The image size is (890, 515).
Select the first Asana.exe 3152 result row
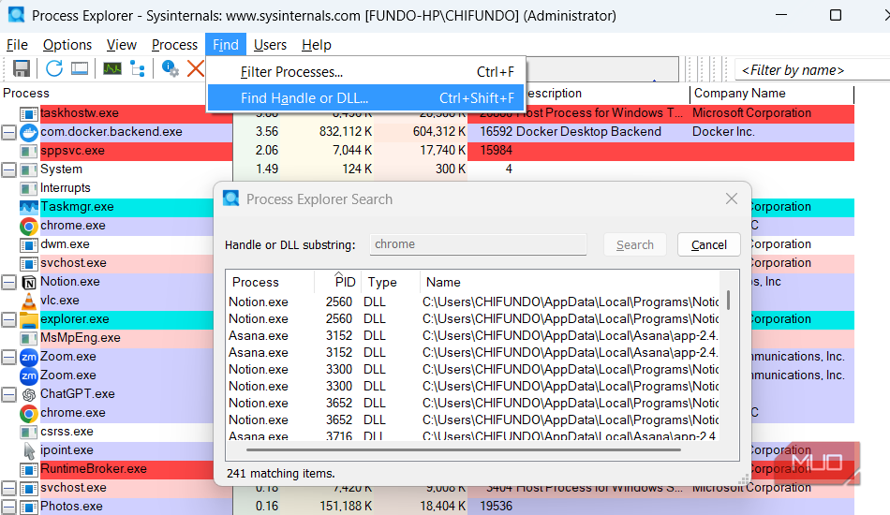pyautogui.click(x=473, y=336)
